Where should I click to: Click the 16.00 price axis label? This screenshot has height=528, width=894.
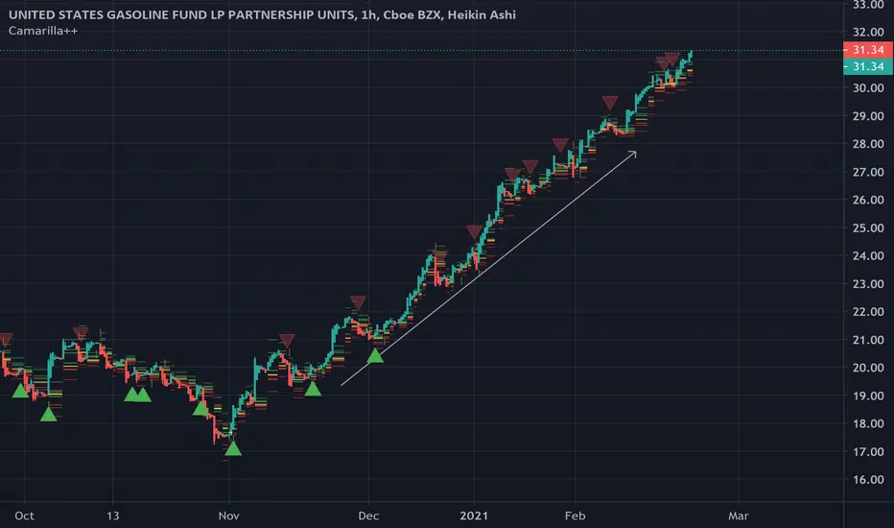point(868,479)
